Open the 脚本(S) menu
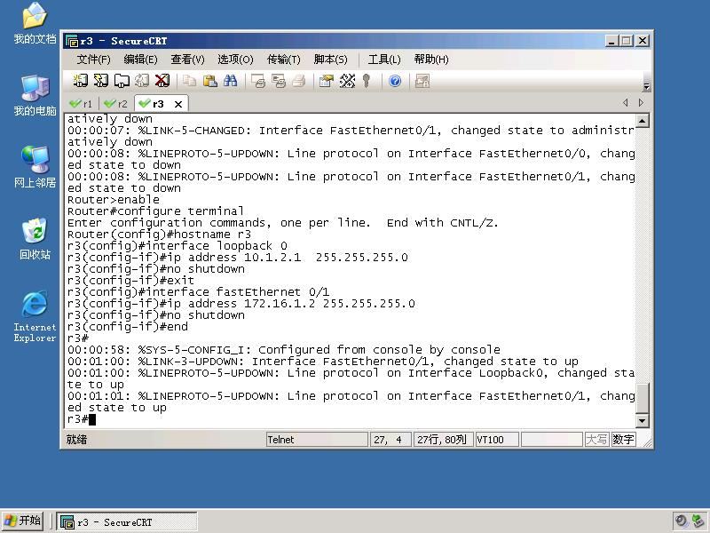710x533 pixels. [x=330, y=60]
